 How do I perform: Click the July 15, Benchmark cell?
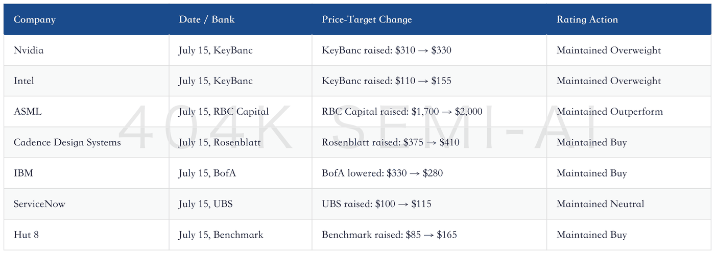241,235
